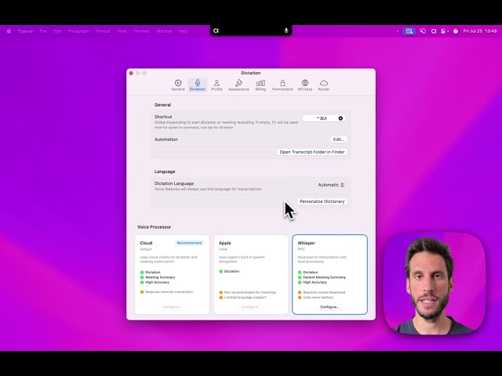This screenshot has height=376, width=502.
Task: Open the Profile settings tab
Action: 216,85
